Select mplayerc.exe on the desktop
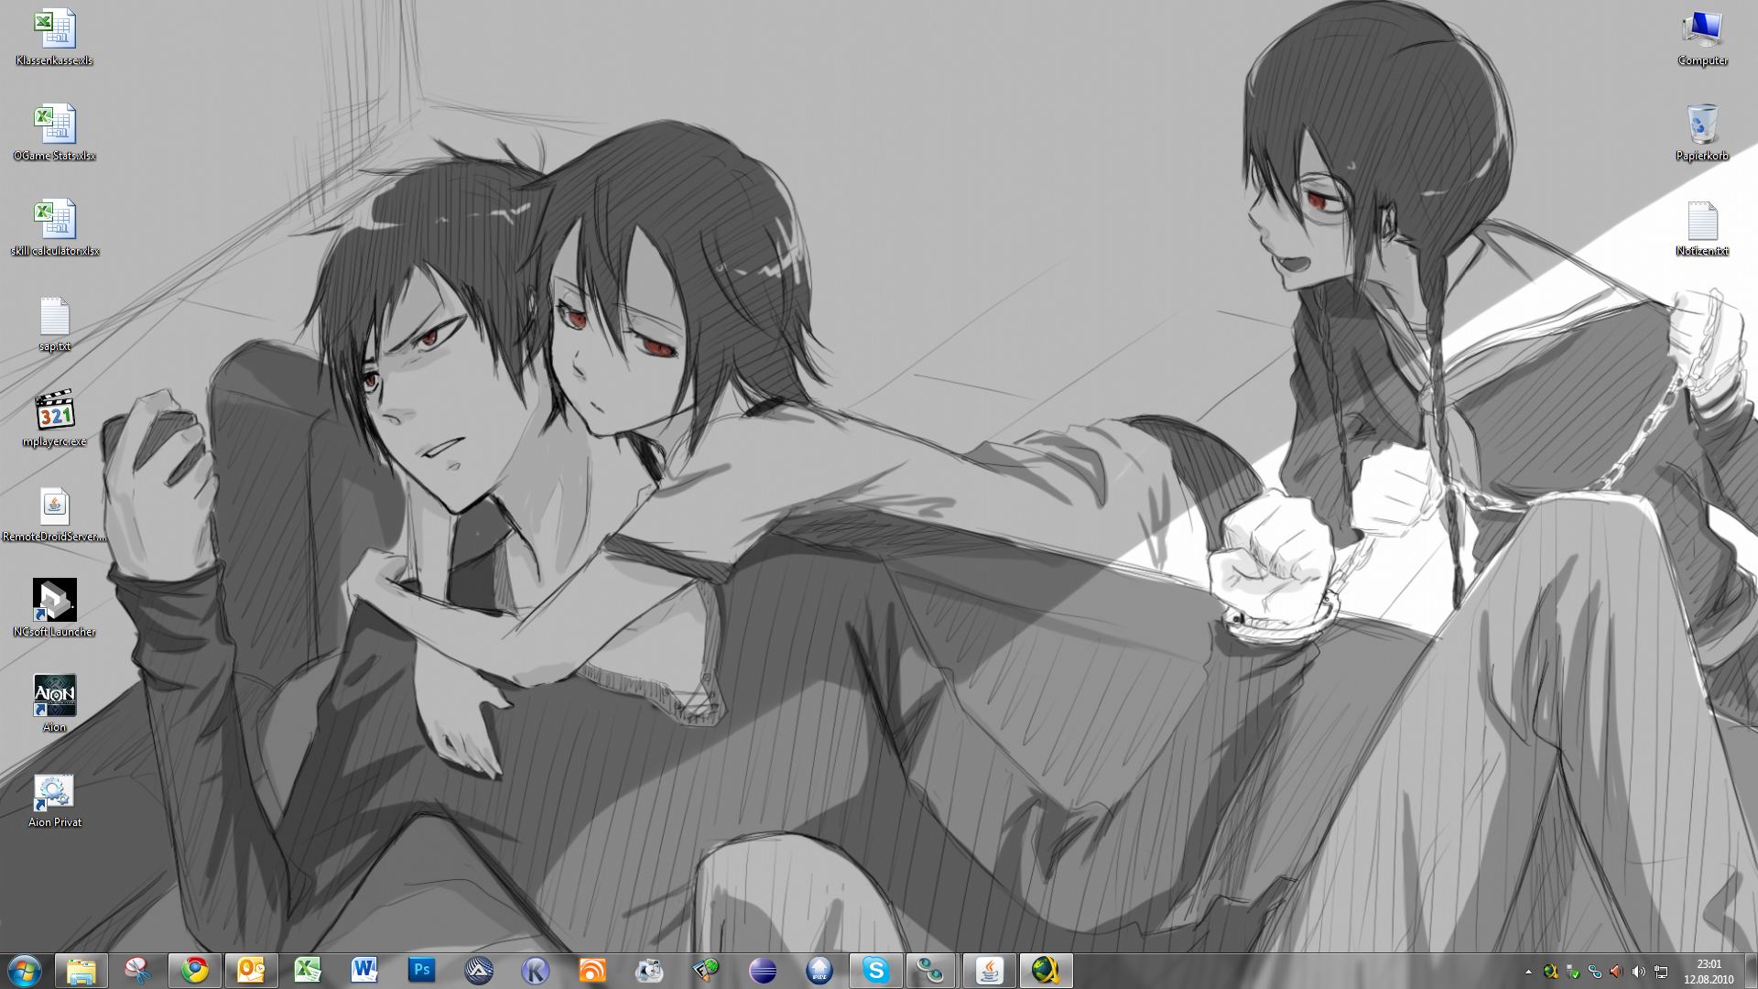This screenshot has width=1758, height=989. pos(54,418)
